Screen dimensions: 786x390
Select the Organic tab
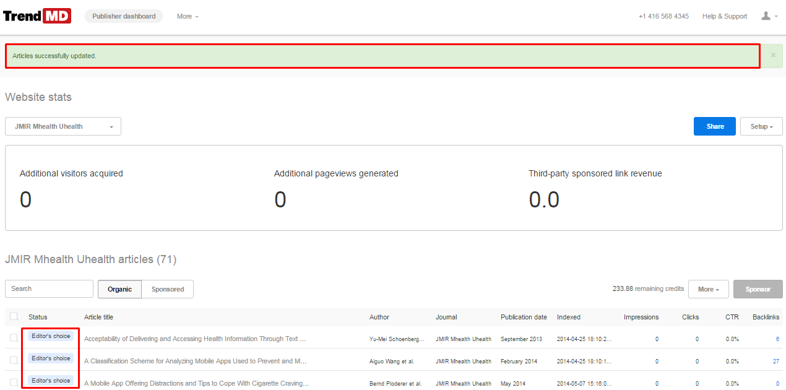click(x=119, y=289)
